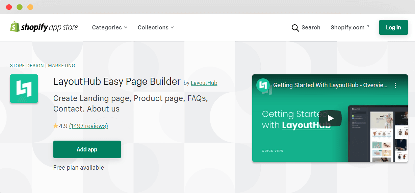Expand the Collections dropdown
Screen dimensions: 415x193
coord(156,27)
